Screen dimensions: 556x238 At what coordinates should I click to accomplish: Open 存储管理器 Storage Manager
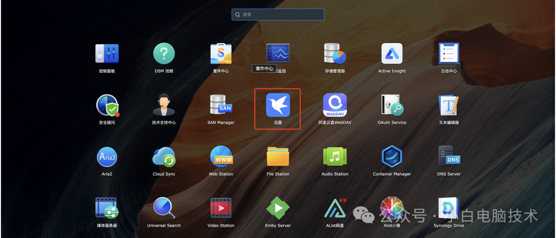pos(335,54)
